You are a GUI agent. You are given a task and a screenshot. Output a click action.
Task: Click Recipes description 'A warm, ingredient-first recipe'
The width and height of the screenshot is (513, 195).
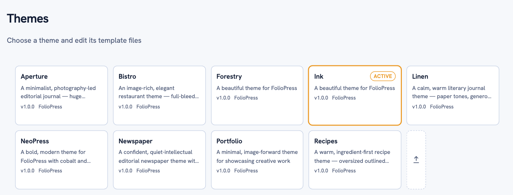click(x=352, y=152)
